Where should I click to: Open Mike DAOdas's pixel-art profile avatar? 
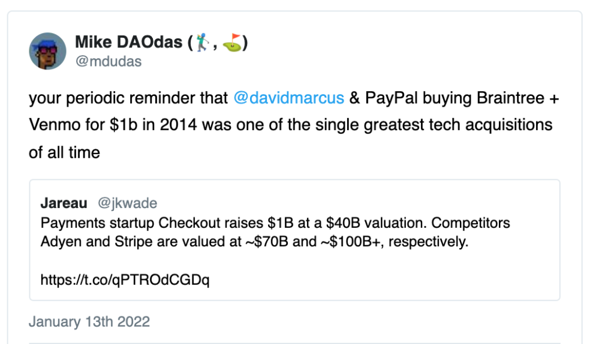coord(47,52)
